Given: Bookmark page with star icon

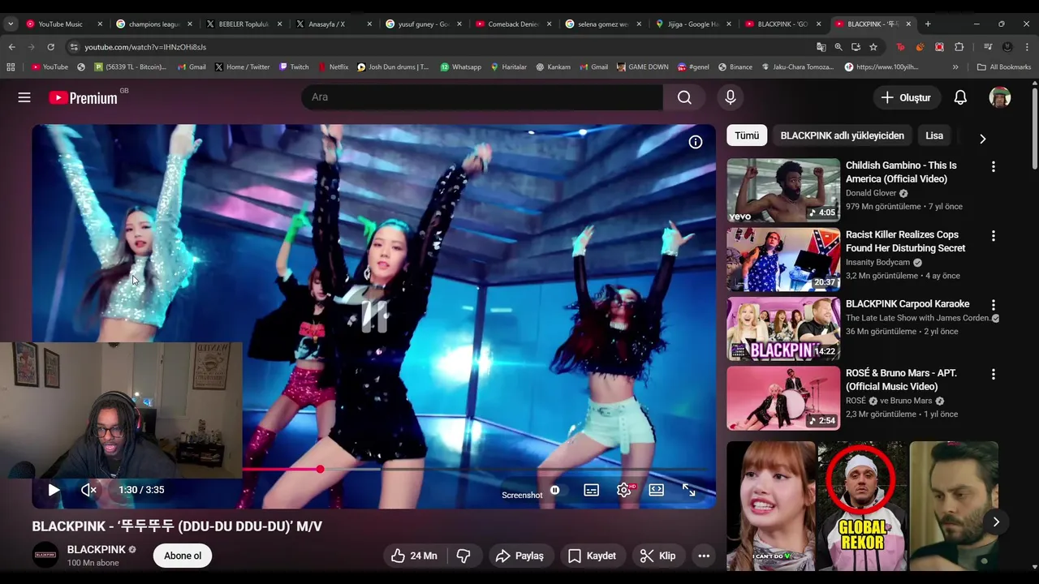Looking at the screenshot, I should click(x=873, y=47).
